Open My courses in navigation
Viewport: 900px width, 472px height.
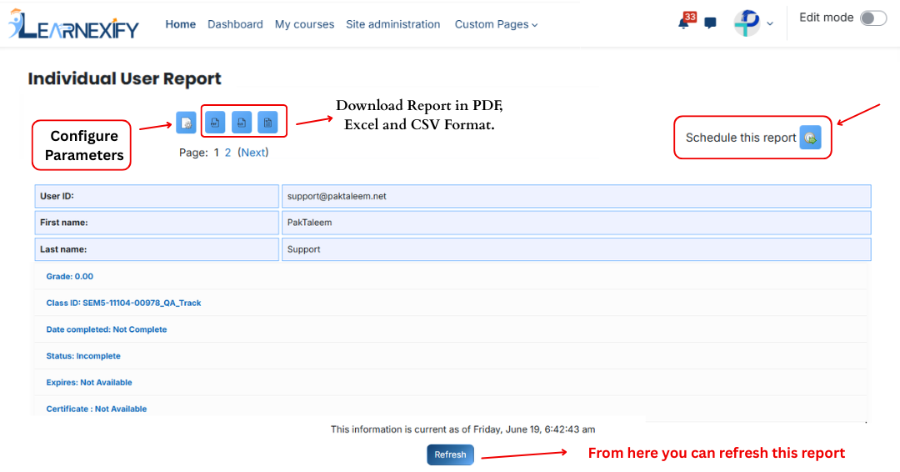click(x=304, y=25)
